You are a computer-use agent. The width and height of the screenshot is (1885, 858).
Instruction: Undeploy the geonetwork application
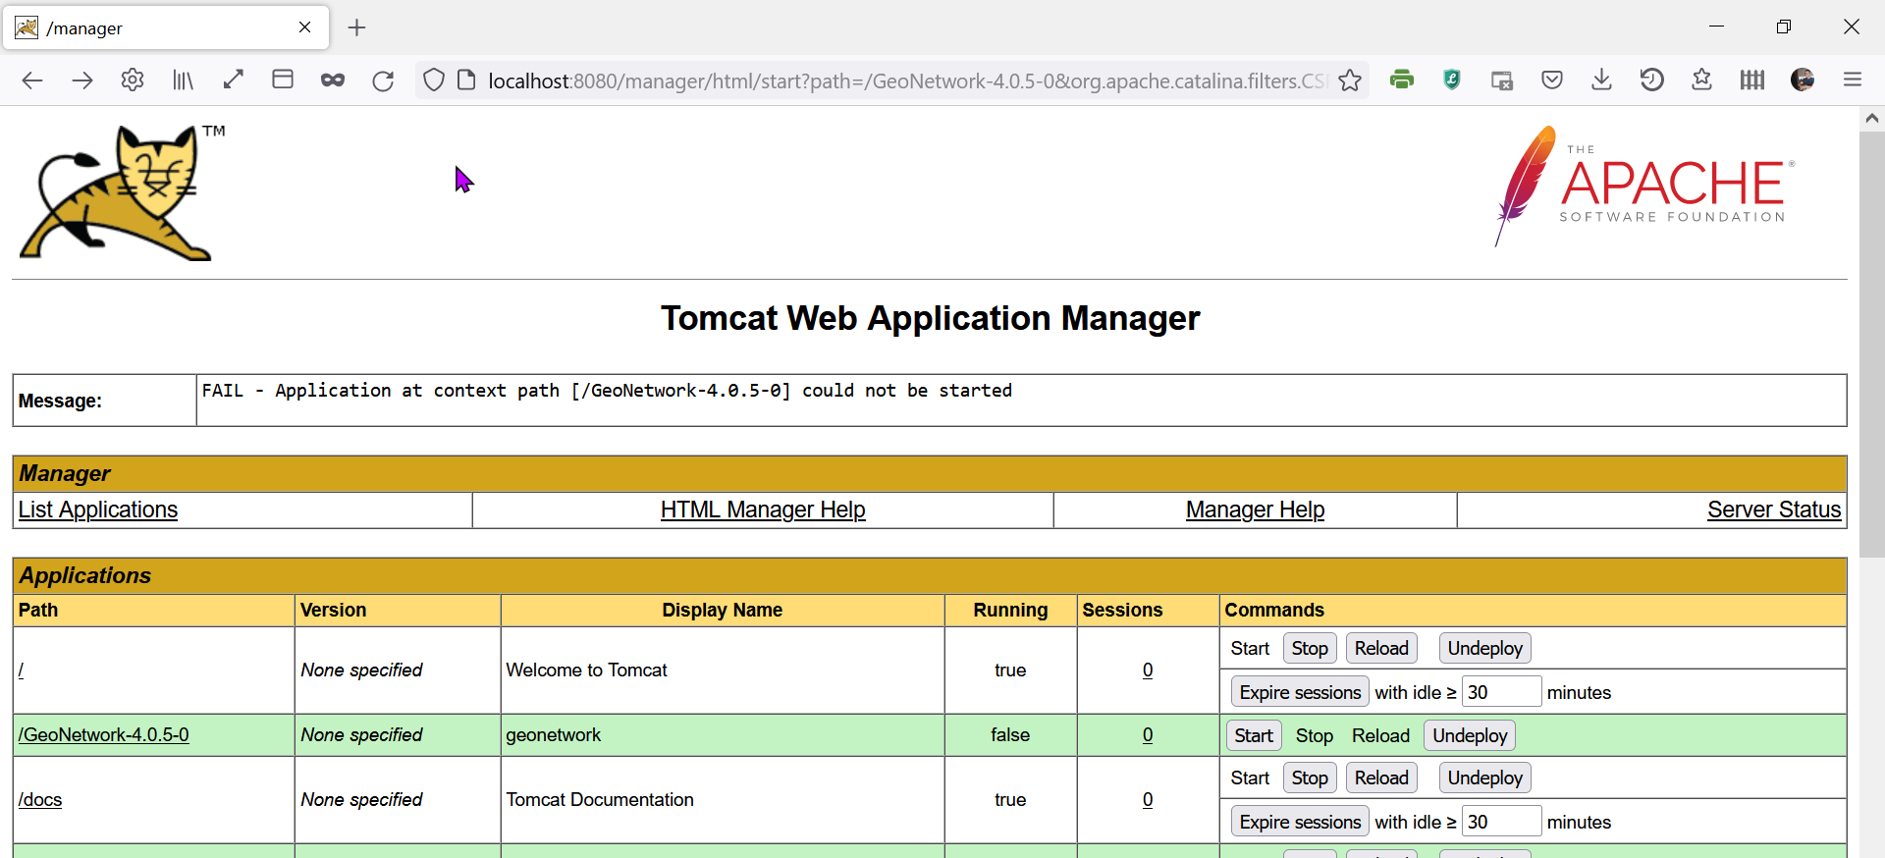click(1470, 736)
